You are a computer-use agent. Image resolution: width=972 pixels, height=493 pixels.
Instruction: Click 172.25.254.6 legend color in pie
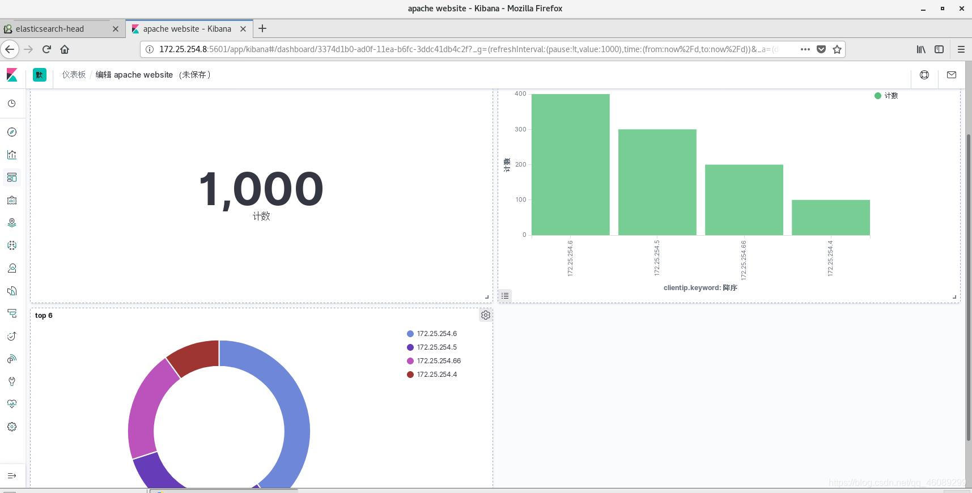pos(410,334)
